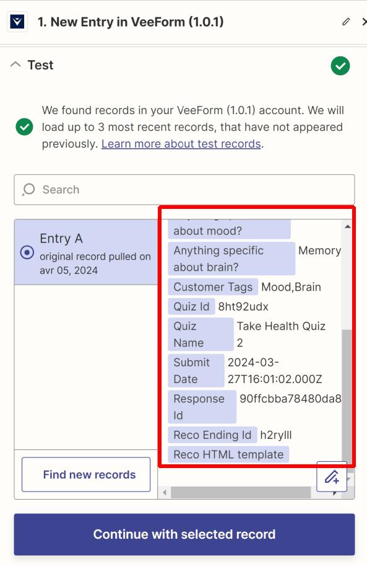This screenshot has height=566, width=367.
Task: Click the edit-add record pencil icon
Action: pyautogui.click(x=332, y=477)
